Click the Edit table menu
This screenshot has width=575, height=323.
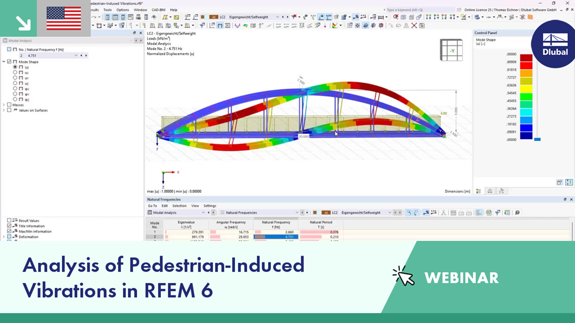click(x=165, y=206)
